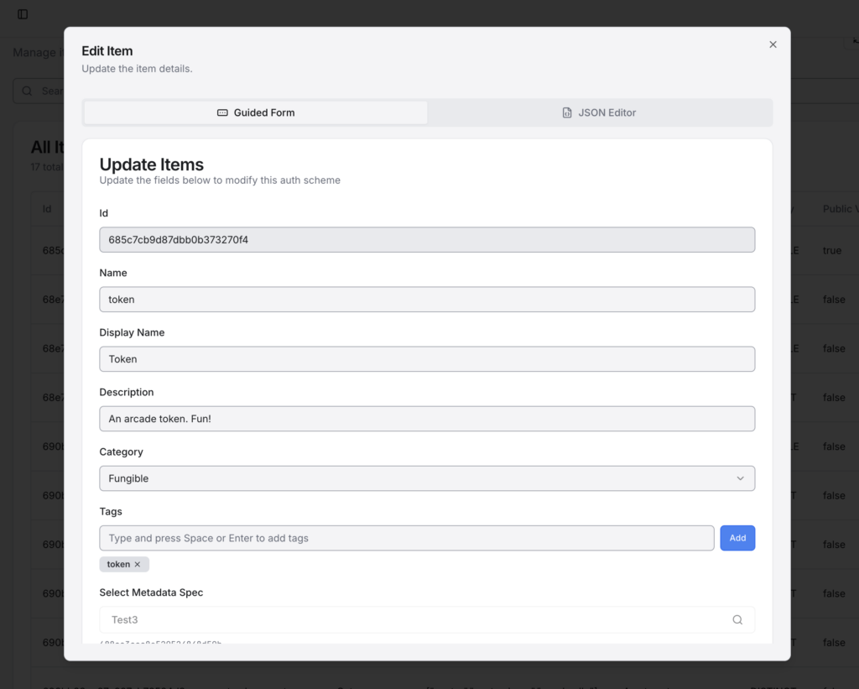Click into the Name field containing token
The width and height of the screenshot is (859, 689).
(427, 300)
